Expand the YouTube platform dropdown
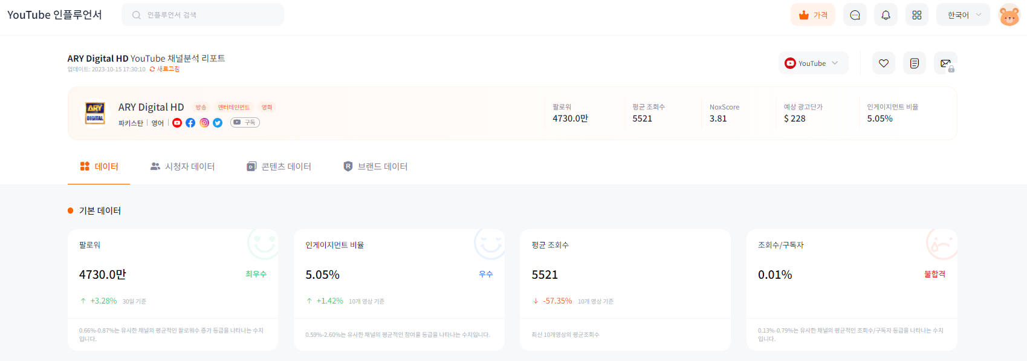The width and height of the screenshot is (1027, 361). (813, 63)
